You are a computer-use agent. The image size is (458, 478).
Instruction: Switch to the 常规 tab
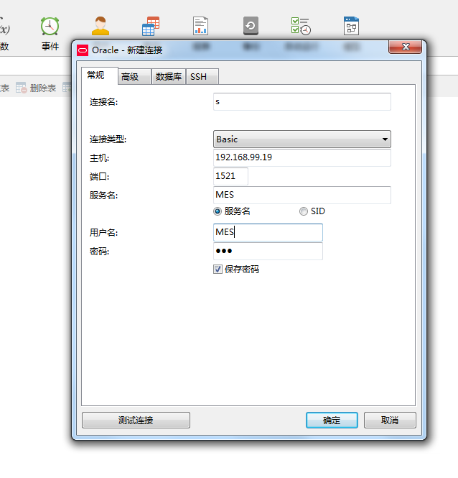pos(100,75)
